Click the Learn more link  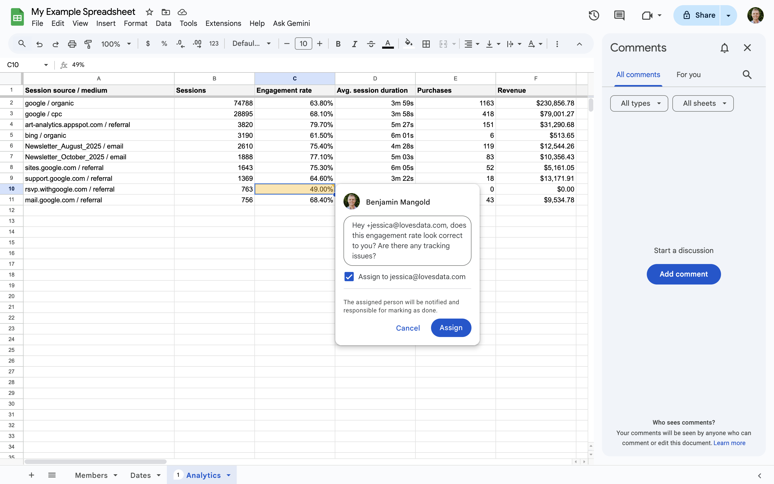729,443
